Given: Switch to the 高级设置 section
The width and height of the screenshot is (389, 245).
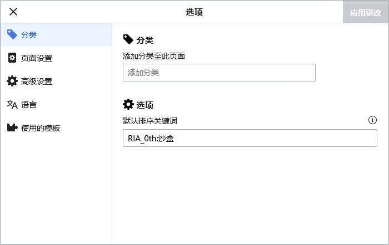Looking at the screenshot, I should (x=37, y=81).
